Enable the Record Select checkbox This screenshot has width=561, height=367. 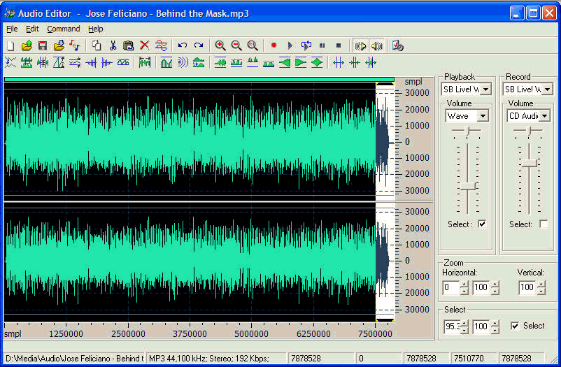[544, 224]
